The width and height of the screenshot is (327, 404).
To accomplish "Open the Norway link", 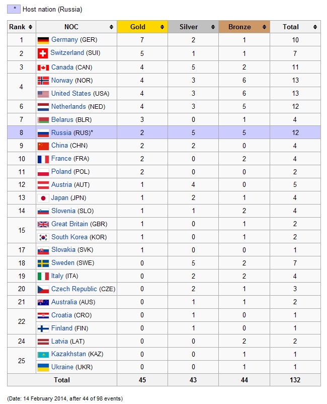I will click(x=62, y=81).
